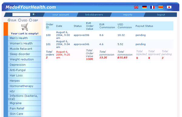
Task: Click the EUR order value 86
Action: coord(88,35)
